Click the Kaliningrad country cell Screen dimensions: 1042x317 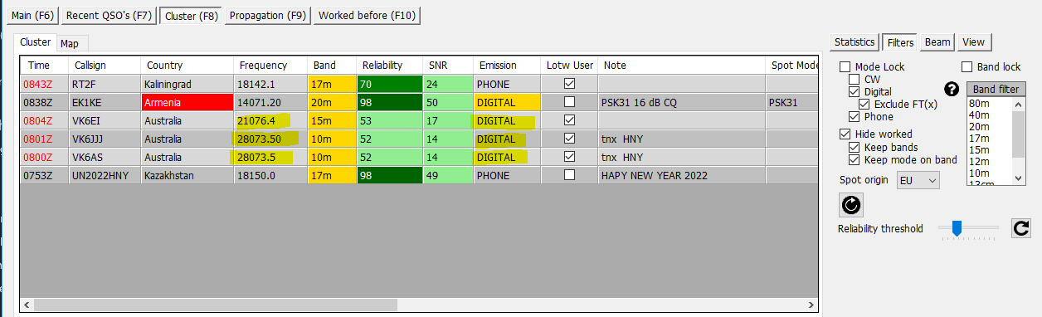[187, 84]
